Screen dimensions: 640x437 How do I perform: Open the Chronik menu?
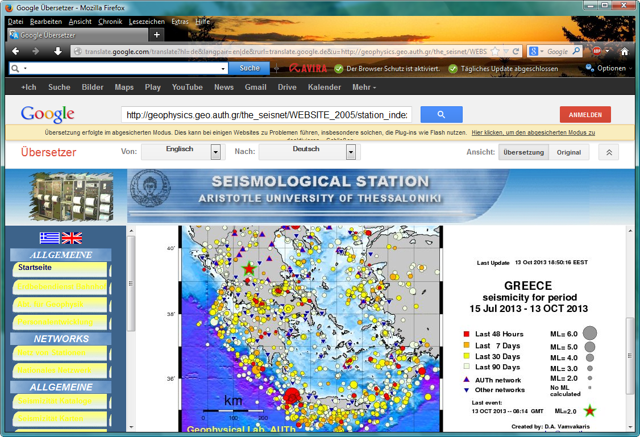point(110,22)
